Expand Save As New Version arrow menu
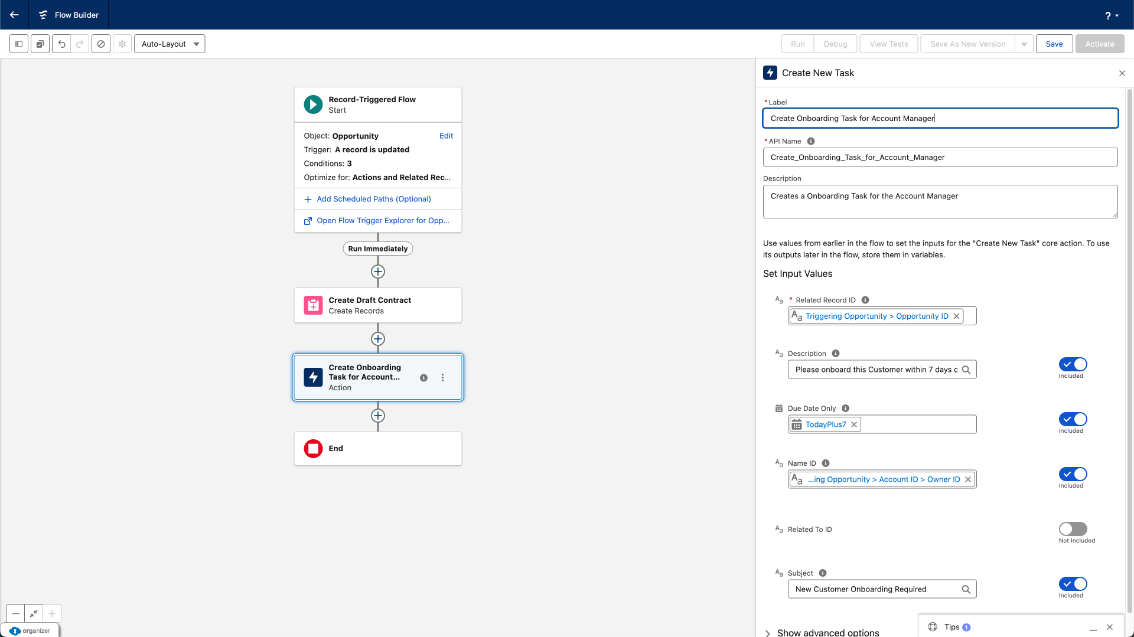The image size is (1134, 637). (x=1024, y=44)
